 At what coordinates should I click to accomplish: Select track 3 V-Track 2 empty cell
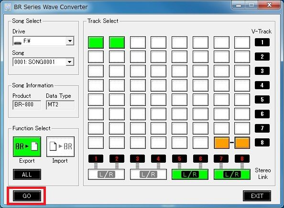(138, 57)
